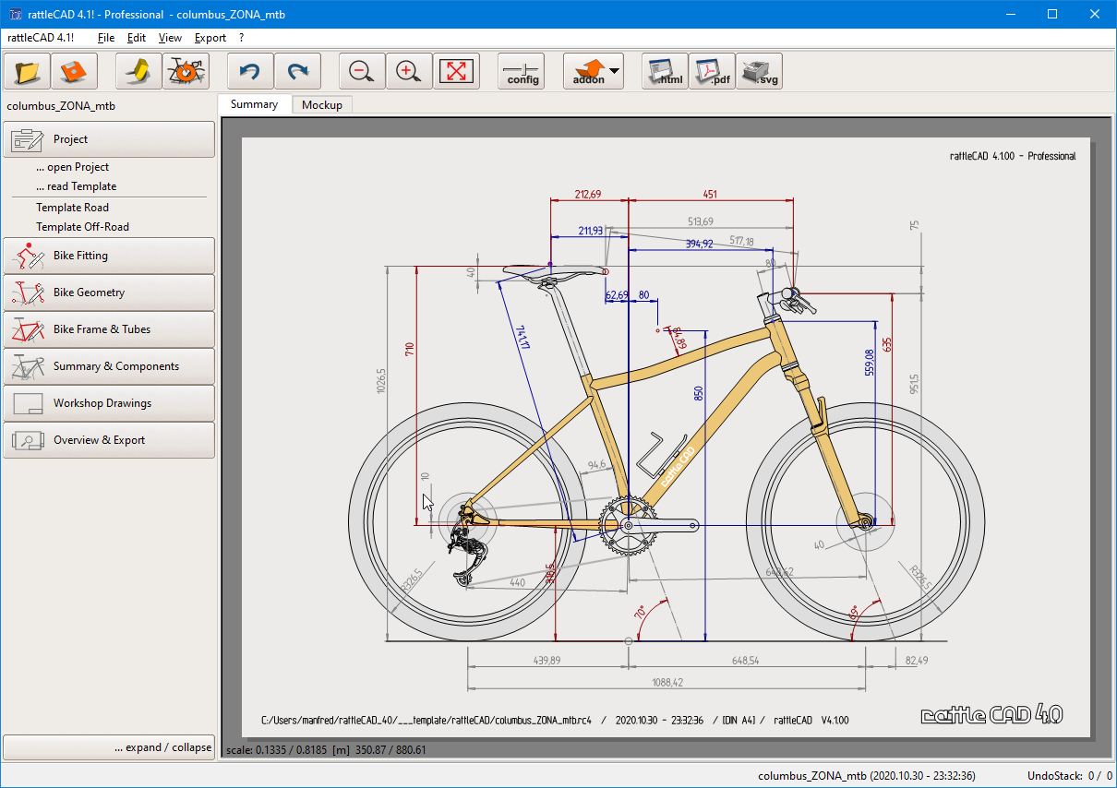
Task: Click the Bike Fitting rider icon
Action: pyautogui.click(x=28, y=256)
